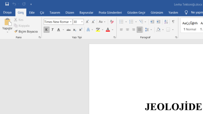This screenshot has width=203, height=114.
Task: Sort text with the A-Z icon
Action: 166,22
